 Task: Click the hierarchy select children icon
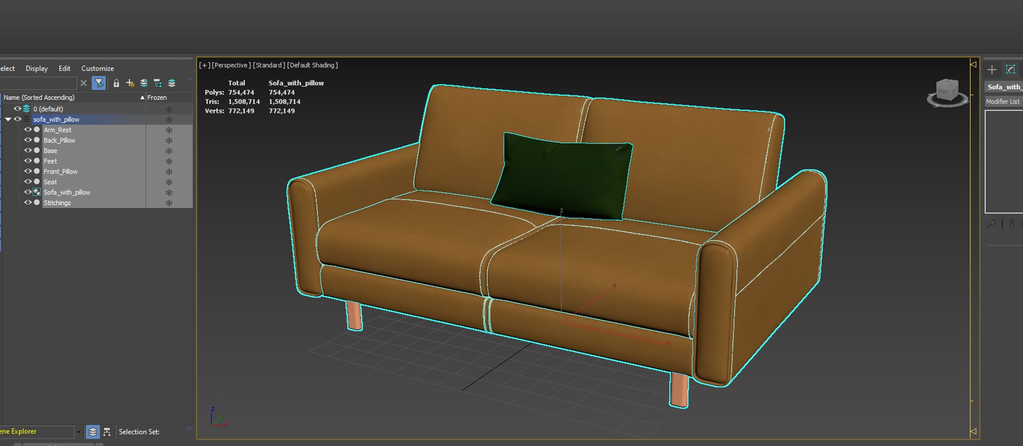pos(158,83)
